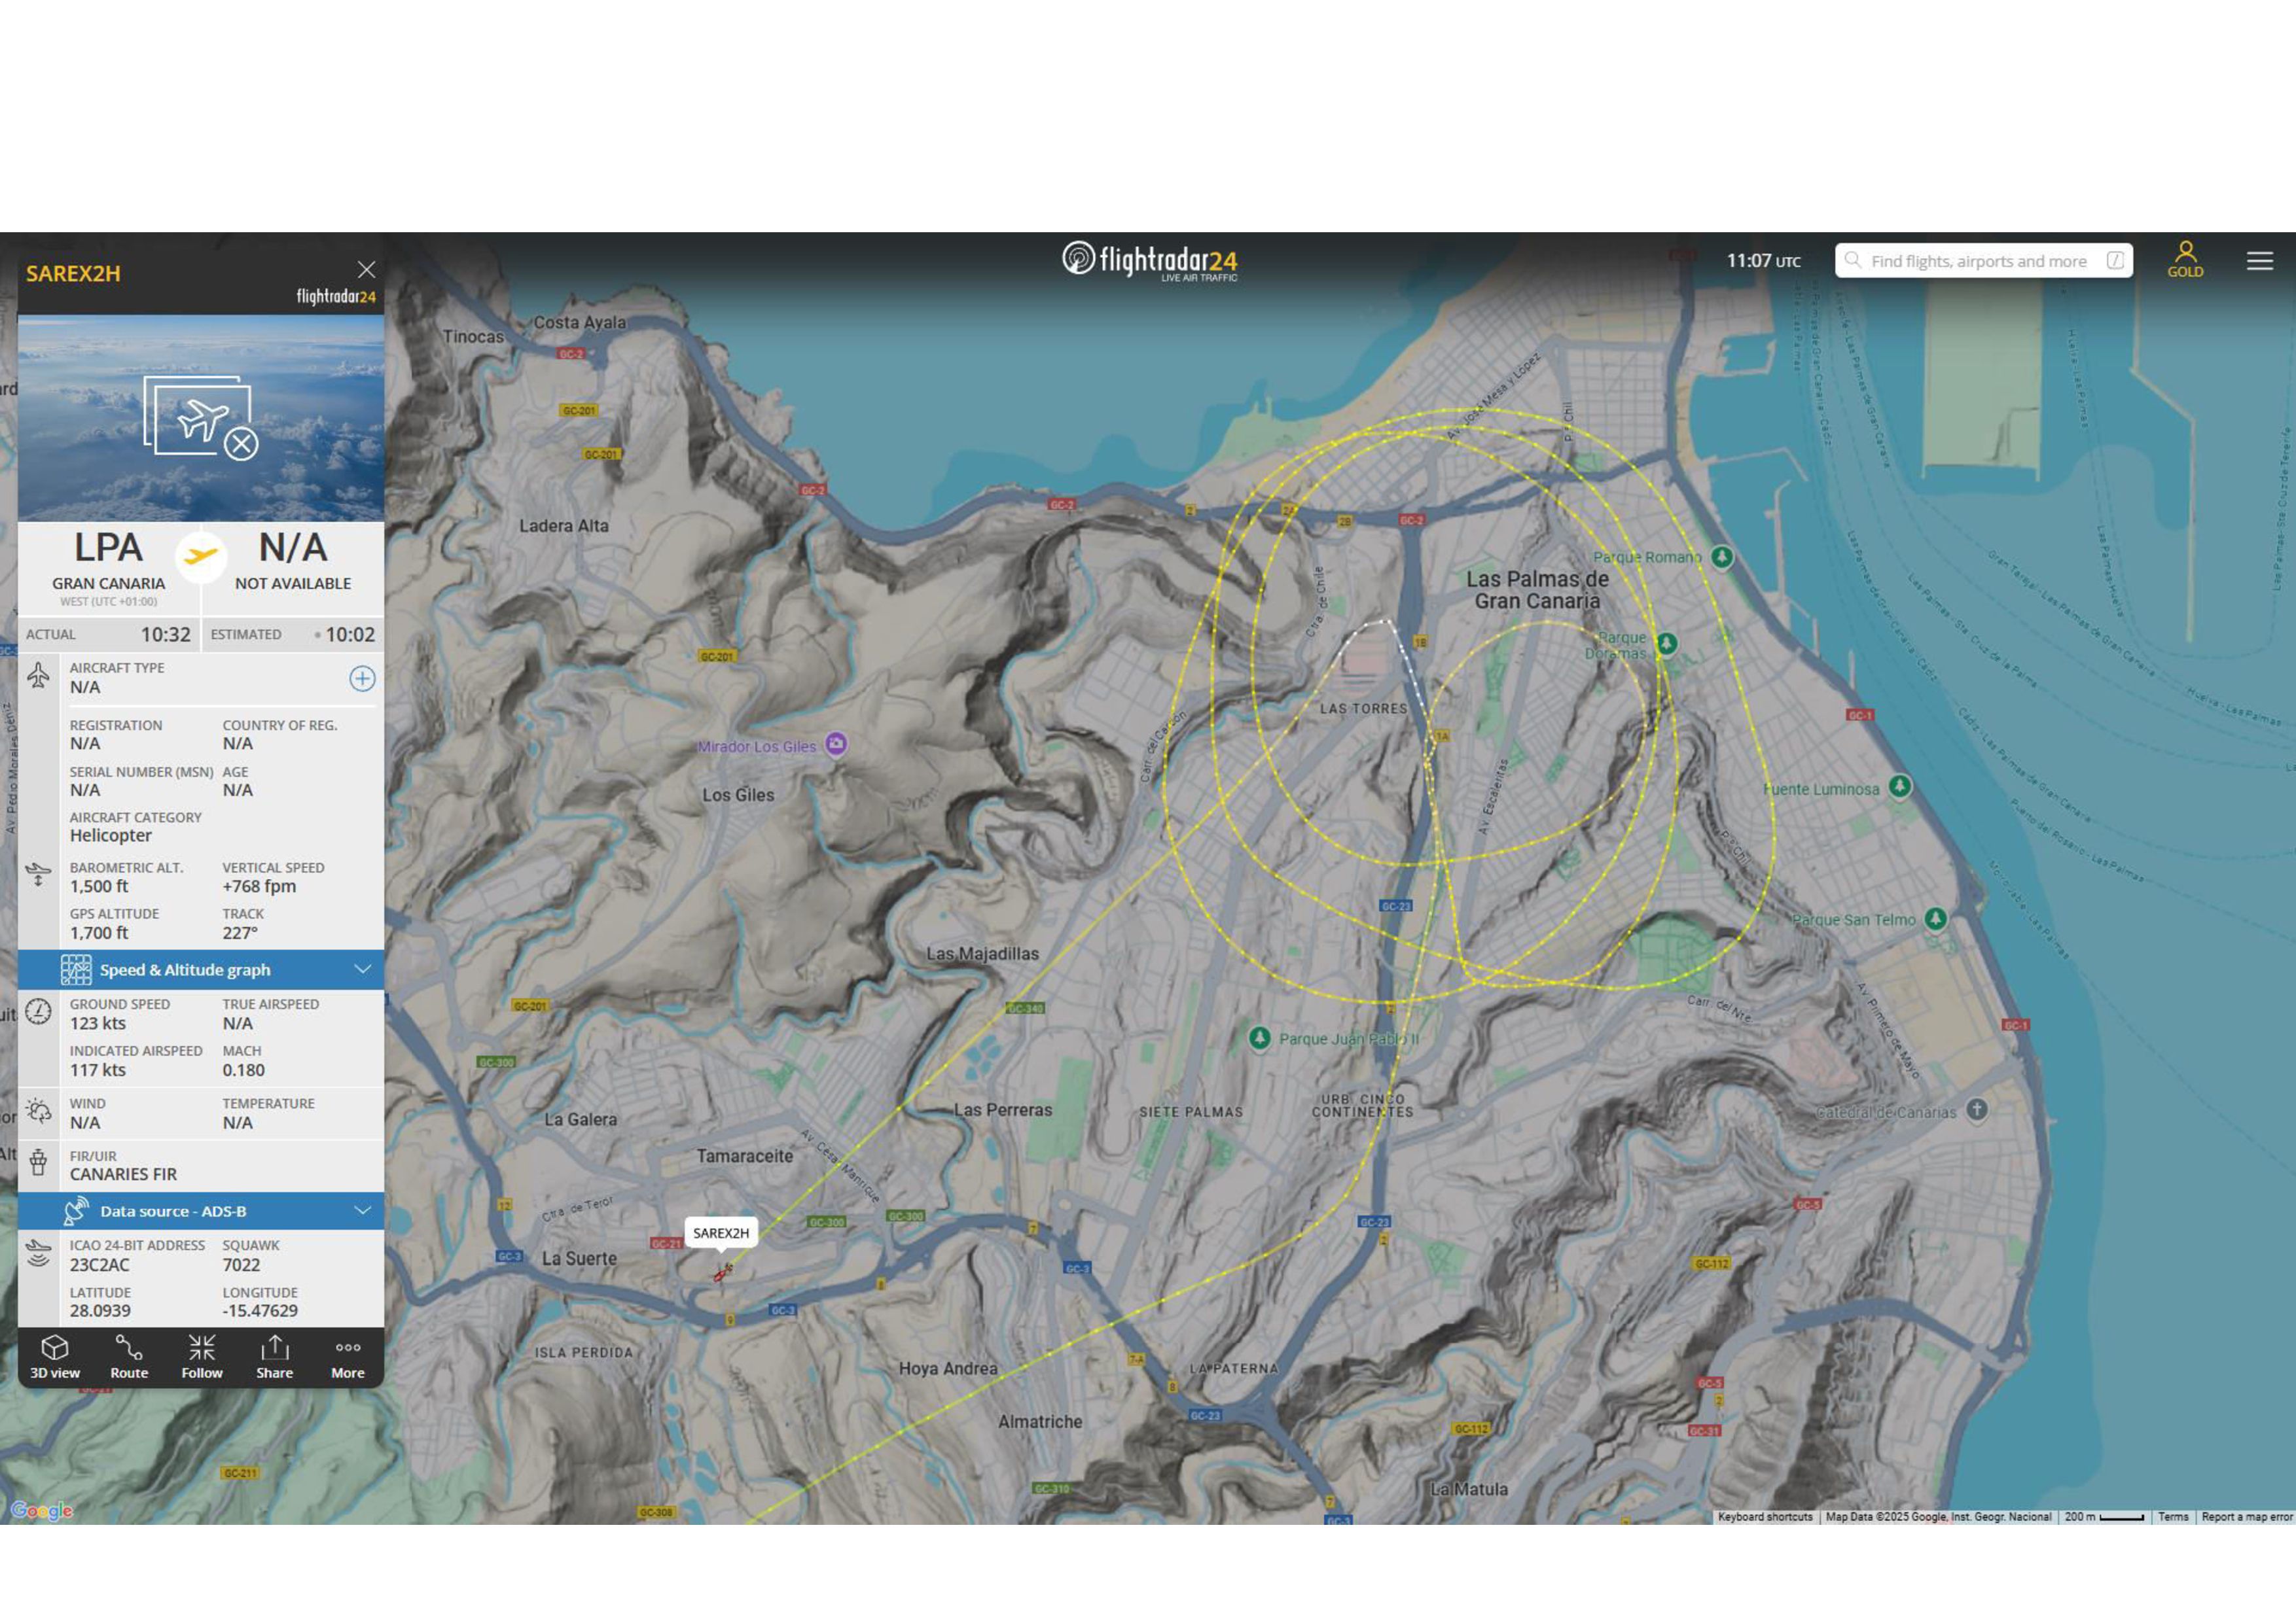
Task: Click the Route icon
Action: (129, 1357)
